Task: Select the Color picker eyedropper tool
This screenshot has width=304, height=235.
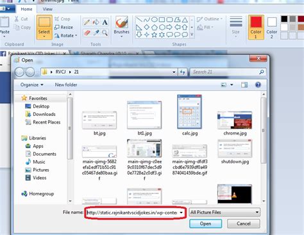Action: (x=96, y=33)
